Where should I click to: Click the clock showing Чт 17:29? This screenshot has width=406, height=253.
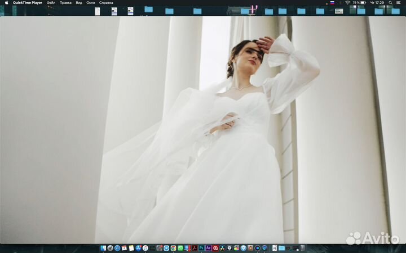click(x=377, y=3)
